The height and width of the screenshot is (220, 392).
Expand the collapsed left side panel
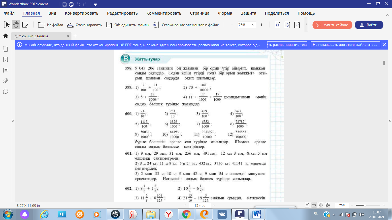pos(13,121)
